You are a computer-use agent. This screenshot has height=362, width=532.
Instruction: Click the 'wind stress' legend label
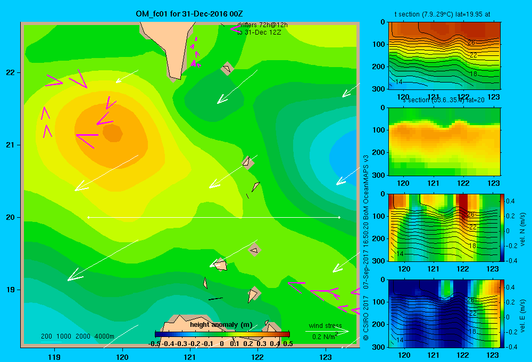click(326, 325)
